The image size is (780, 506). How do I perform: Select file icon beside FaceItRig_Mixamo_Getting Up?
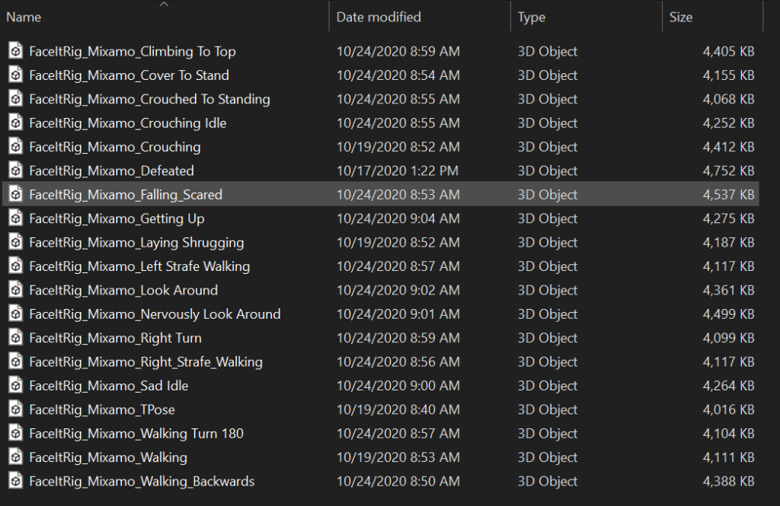(15, 218)
